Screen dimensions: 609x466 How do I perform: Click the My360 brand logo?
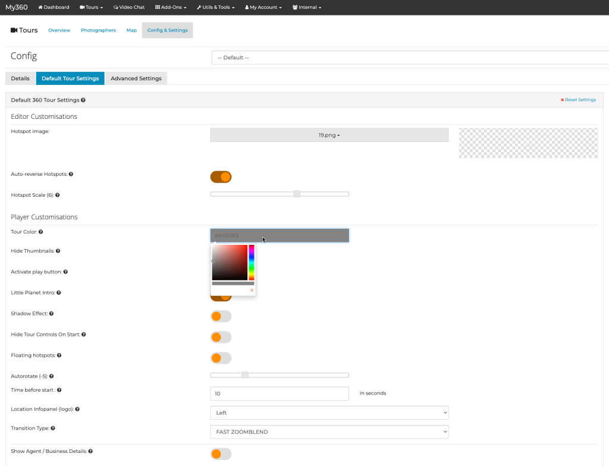pyautogui.click(x=16, y=7)
